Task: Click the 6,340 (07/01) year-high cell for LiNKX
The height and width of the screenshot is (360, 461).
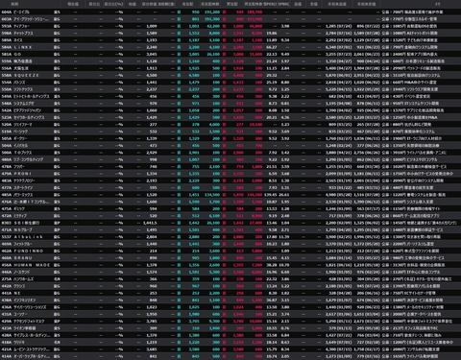Action: pyautogui.click(x=339, y=47)
